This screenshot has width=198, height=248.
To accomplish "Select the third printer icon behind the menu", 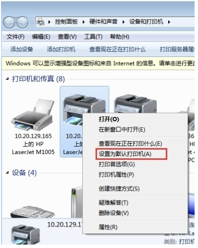I will (x=136, y=104).
